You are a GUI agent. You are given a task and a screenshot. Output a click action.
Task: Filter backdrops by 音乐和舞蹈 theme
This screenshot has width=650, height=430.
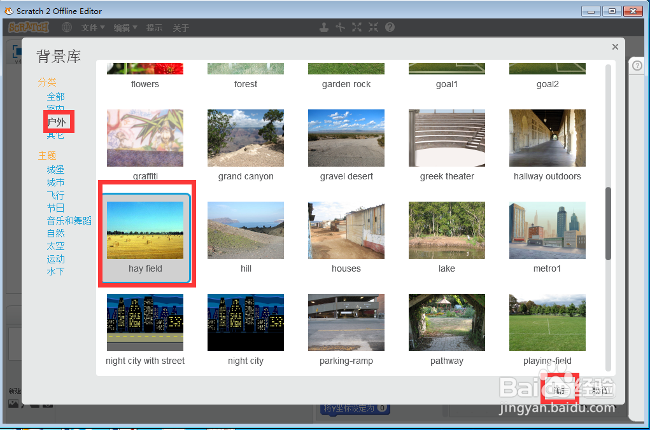pos(69,221)
